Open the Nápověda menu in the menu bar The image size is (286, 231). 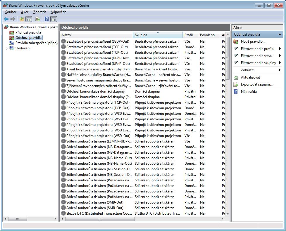58,12
